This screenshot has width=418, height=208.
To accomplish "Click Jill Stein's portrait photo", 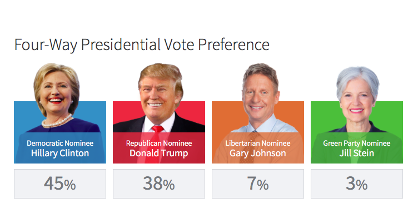I will coord(357,98).
